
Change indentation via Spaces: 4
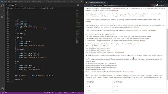tap(55, 93)
